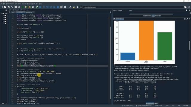Switch to the Plots tab
The image size is (191, 107).
coord(156,16)
